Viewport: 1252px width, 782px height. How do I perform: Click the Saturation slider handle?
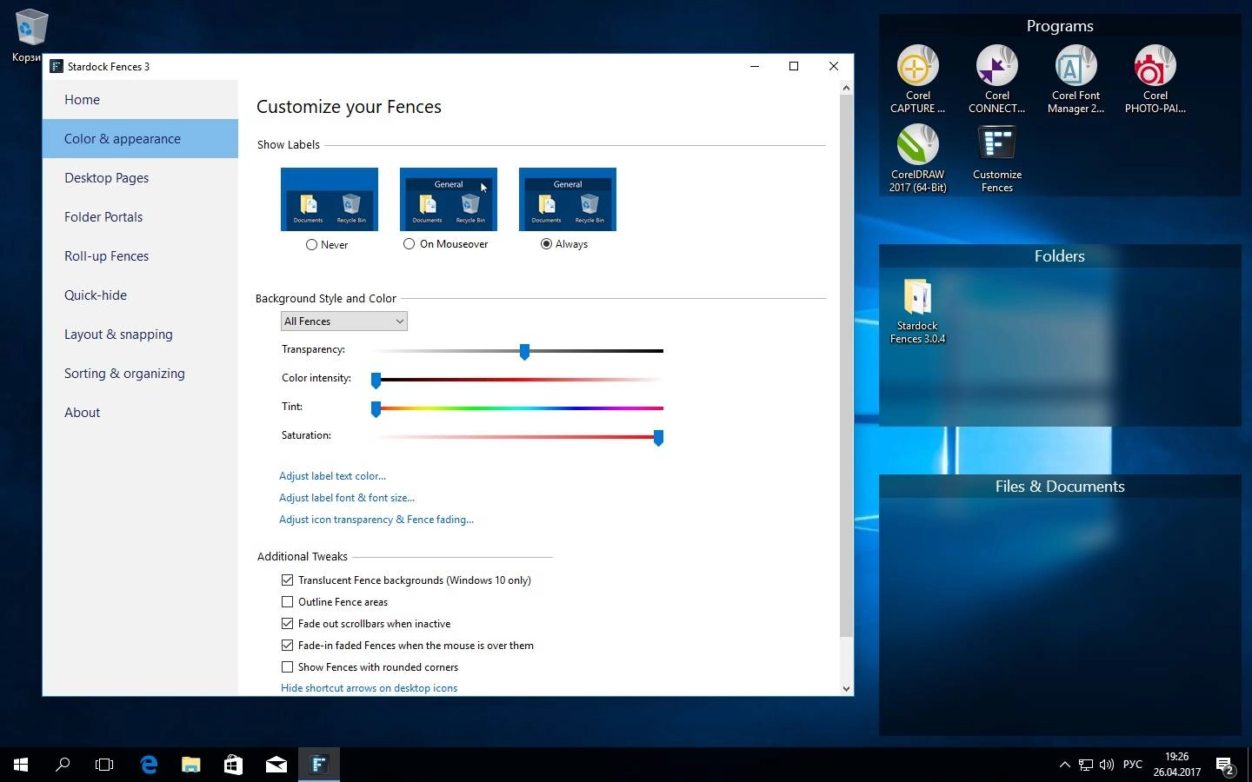[x=658, y=437]
